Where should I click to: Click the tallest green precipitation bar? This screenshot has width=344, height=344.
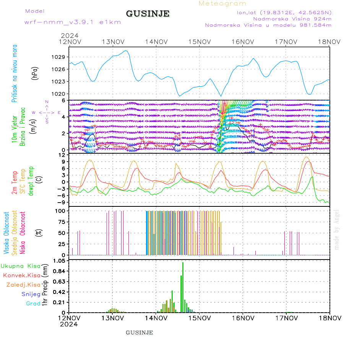click(x=183, y=287)
